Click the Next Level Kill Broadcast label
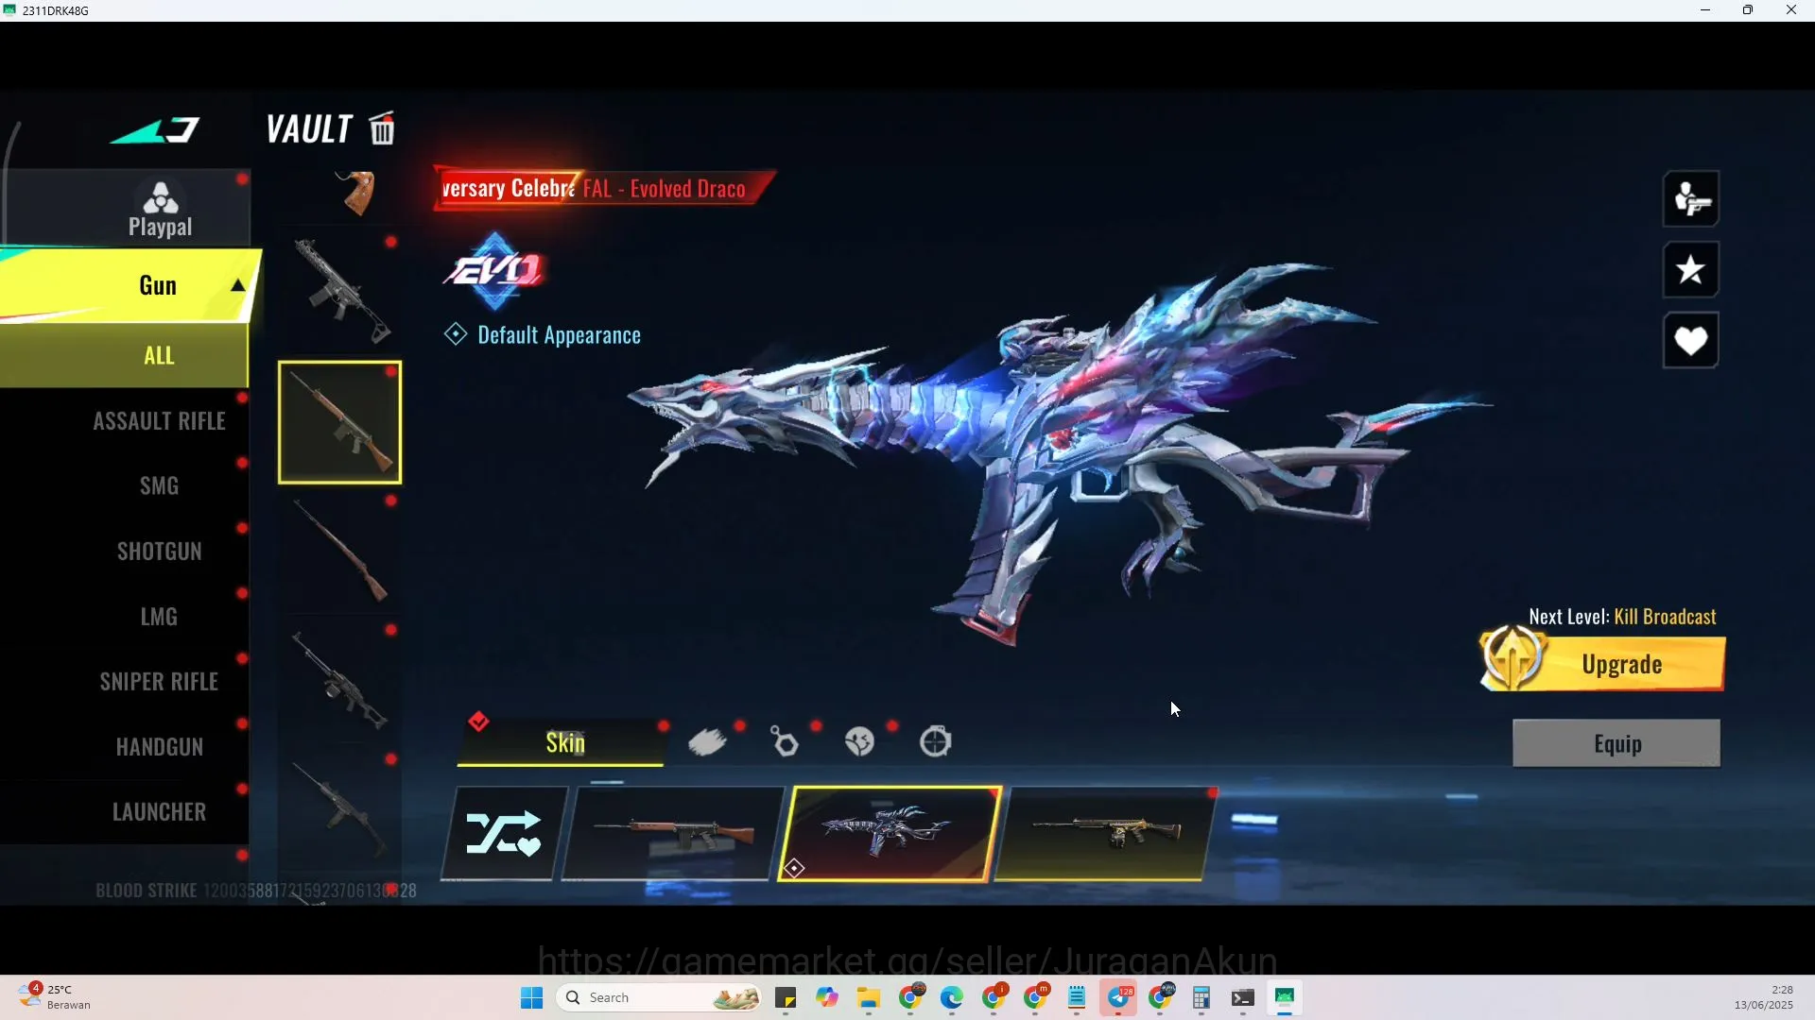This screenshot has width=1815, height=1020. [1622, 617]
